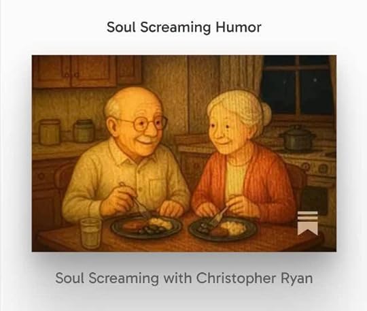Open the elderly couple dinner illustration thumbnail
The width and height of the screenshot is (367, 311).
point(184,154)
